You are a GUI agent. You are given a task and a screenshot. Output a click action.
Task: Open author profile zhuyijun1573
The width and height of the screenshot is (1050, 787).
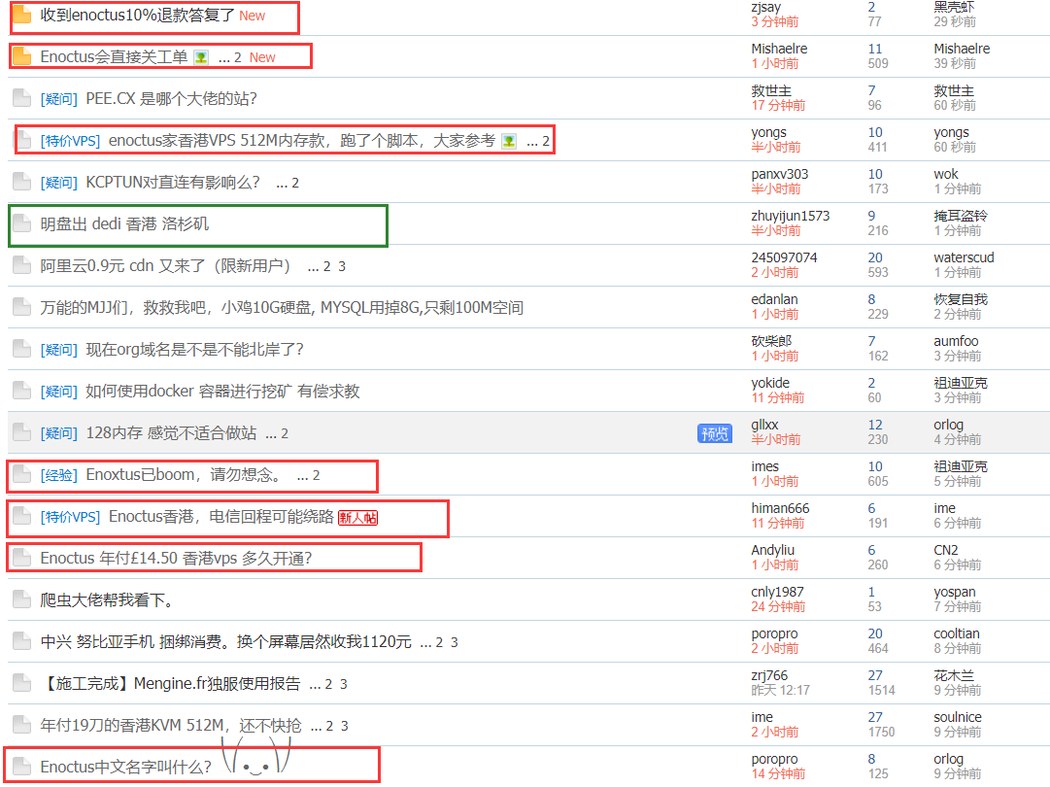(x=791, y=216)
